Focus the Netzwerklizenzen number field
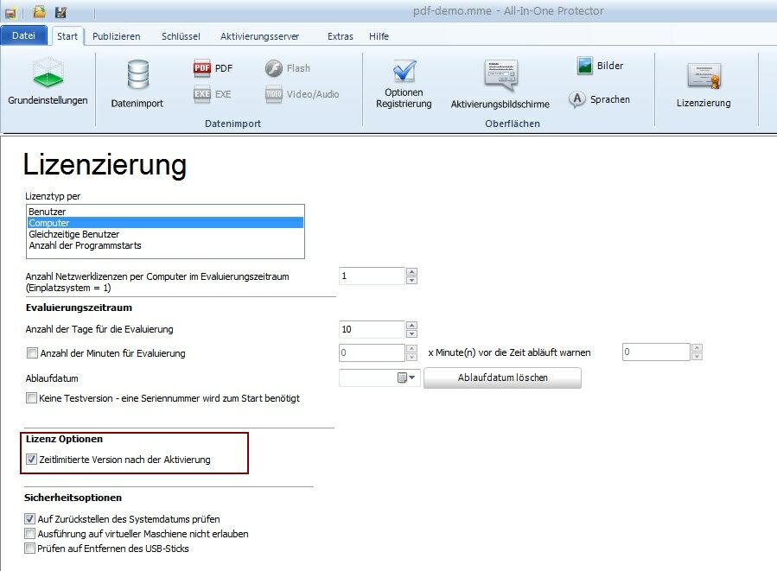This screenshot has height=571, width=777. pos(373,276)
